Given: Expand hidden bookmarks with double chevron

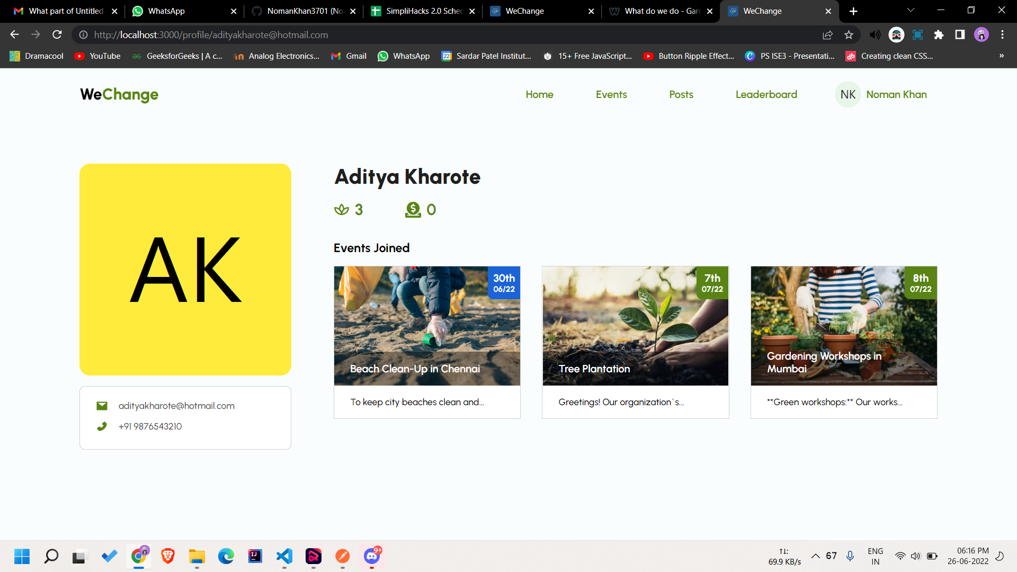Looking at the screenshot, I should (1001, 56).
